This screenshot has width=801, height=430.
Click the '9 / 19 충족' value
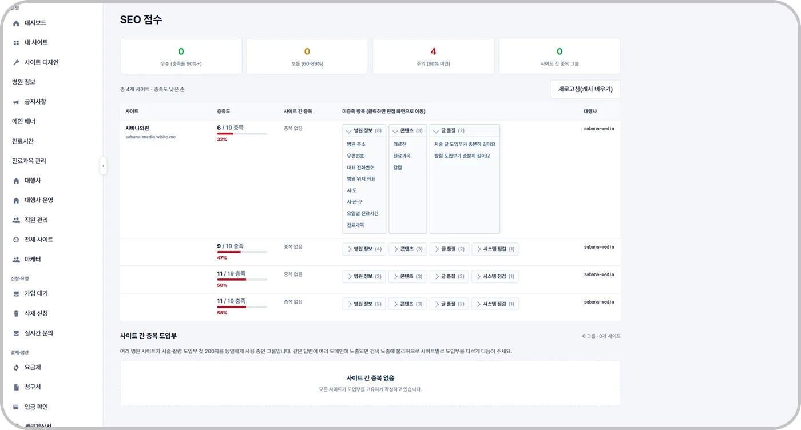(x=231, y=246)
